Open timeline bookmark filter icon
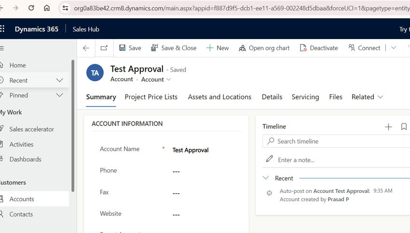 point(404,126)
